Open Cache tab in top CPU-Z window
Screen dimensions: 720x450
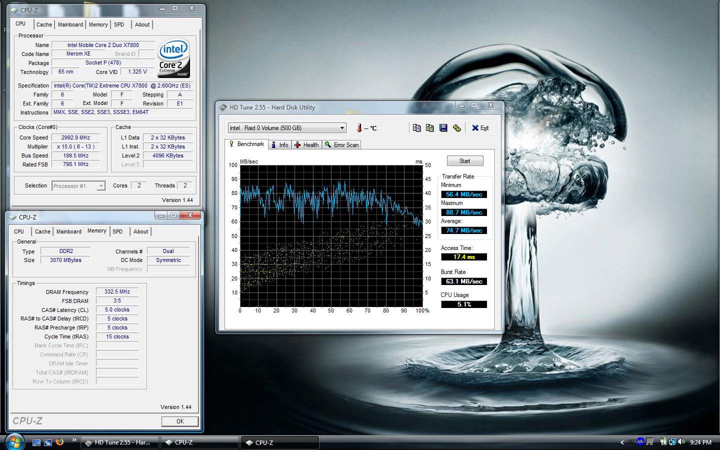pyautogui.click(x=44, y=24)
